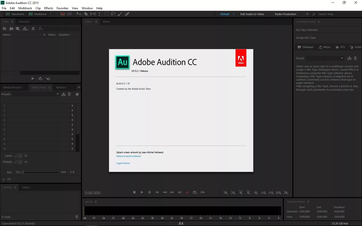Choose the Dialogue mix type
The image size is (362, 226).
click(x=305, y=47)
